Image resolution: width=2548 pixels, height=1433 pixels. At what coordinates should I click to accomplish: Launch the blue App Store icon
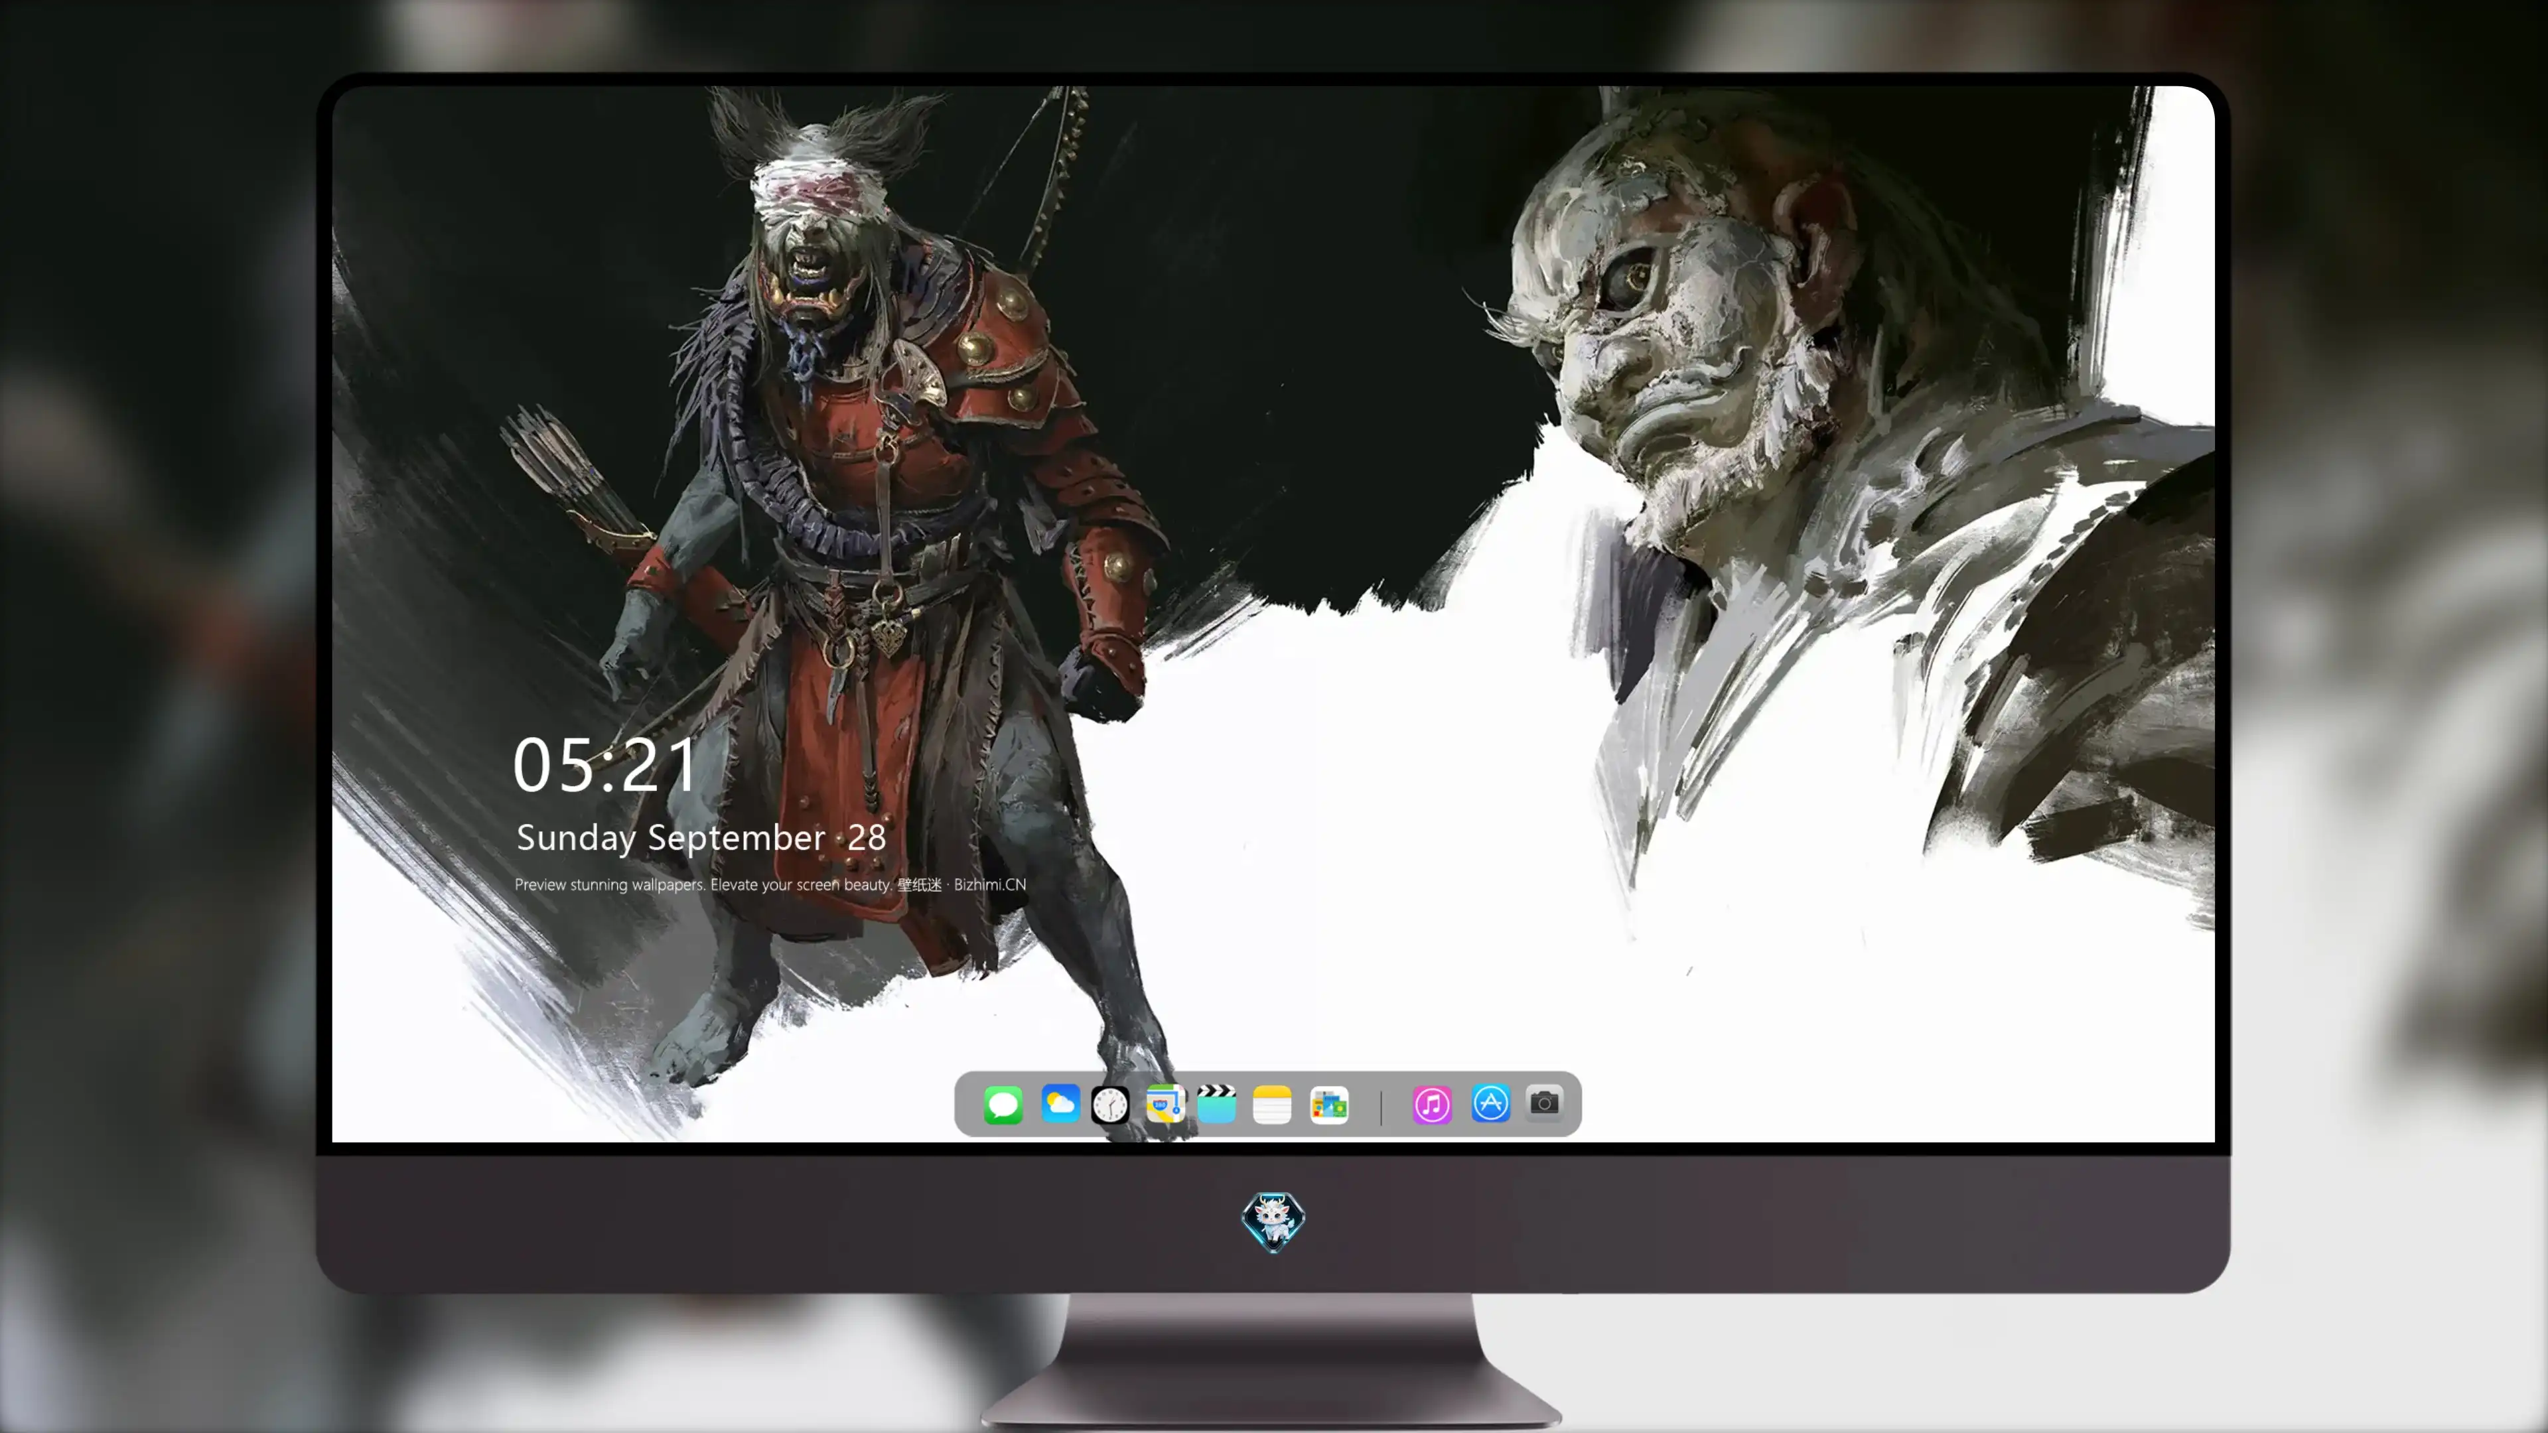click(x=1490, y=1104)
